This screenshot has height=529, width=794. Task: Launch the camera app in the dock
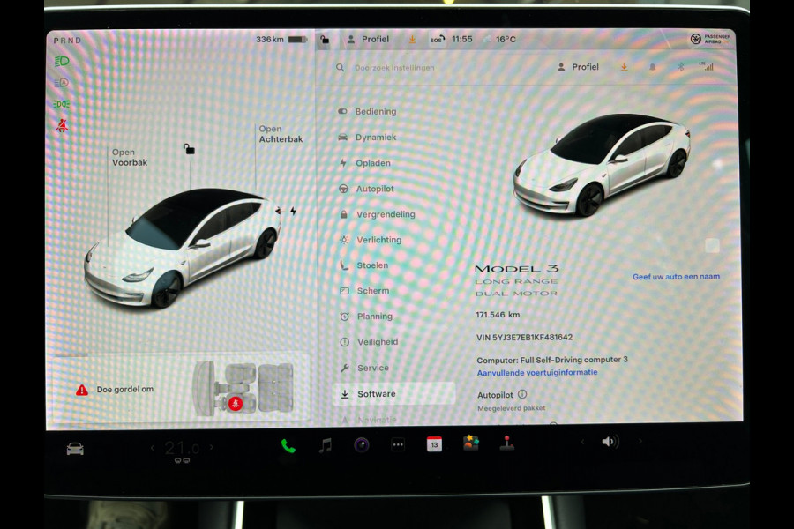(361, 444)
